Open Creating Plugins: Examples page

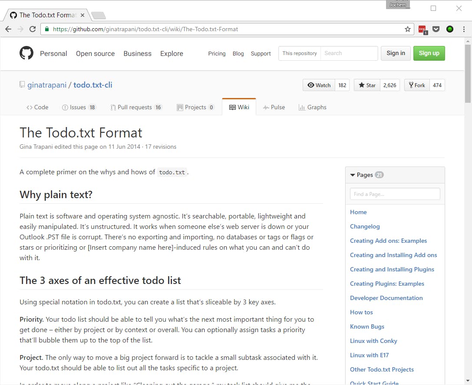[387, 284]
